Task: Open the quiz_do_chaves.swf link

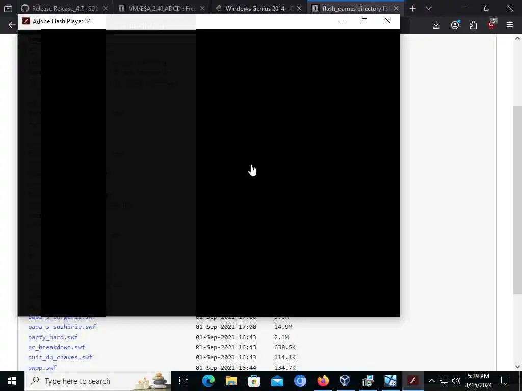Action: pos(60,357)
